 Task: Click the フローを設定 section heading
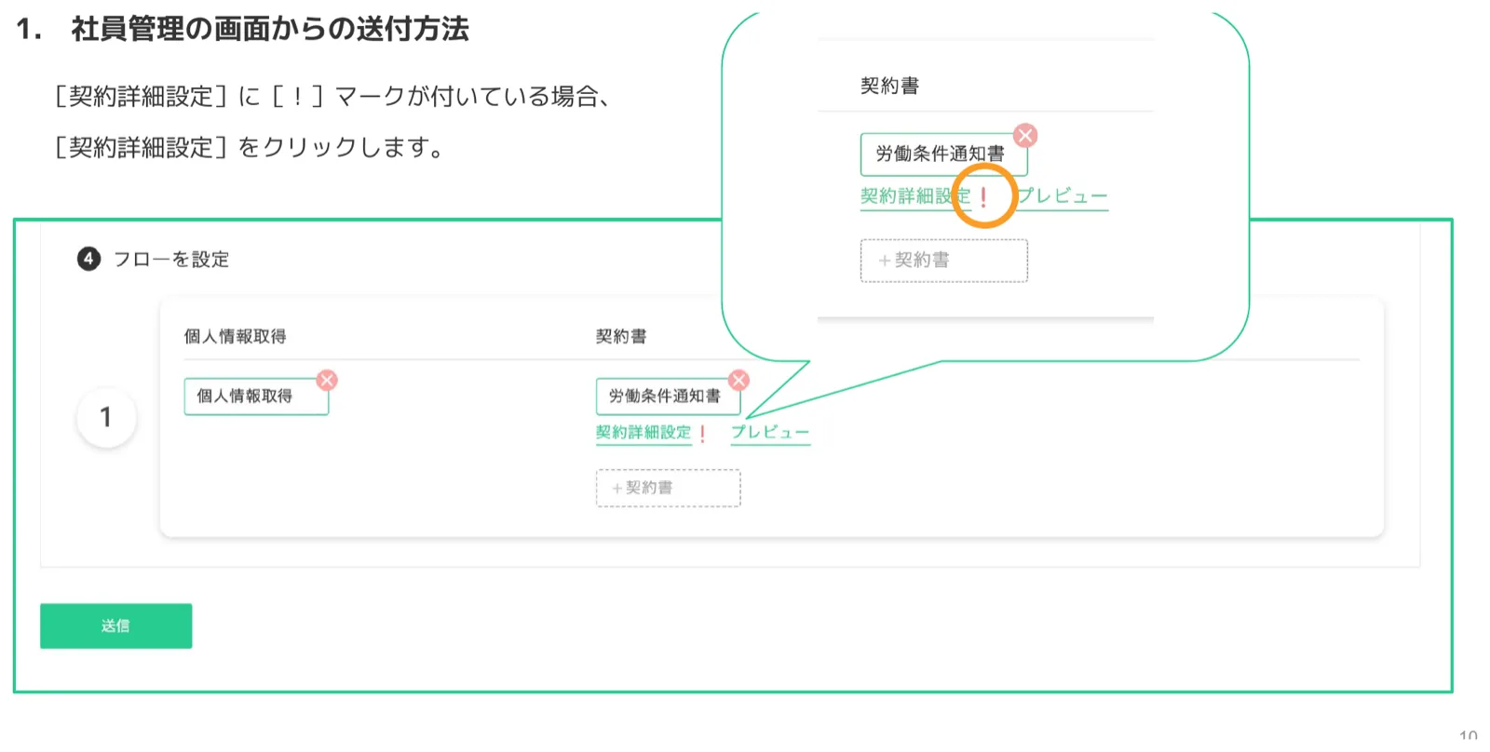pyautogui.click(x=171, y=259)
